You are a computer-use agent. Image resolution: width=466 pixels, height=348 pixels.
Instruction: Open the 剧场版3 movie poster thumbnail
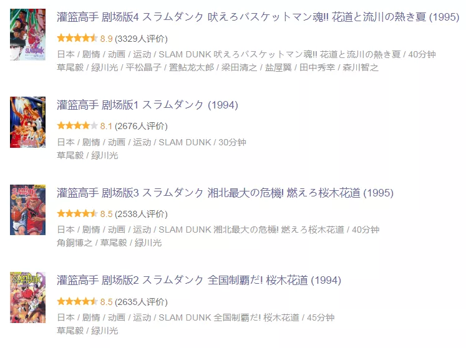[x=27, y=210]
